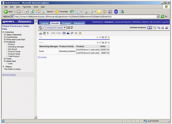Screen dimensions: 172x124
Task: Click the edit properties icon in view toolbar
Action: click(x=44, y=33)
